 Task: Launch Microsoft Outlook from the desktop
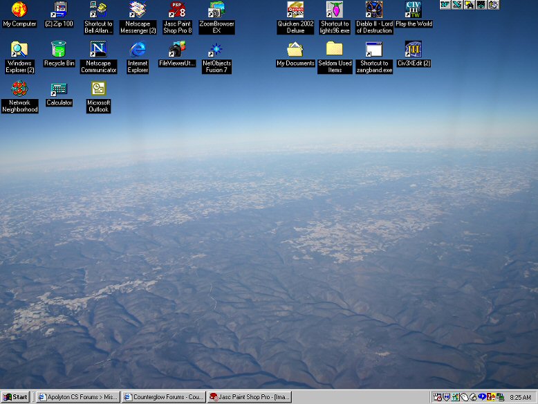98,89
